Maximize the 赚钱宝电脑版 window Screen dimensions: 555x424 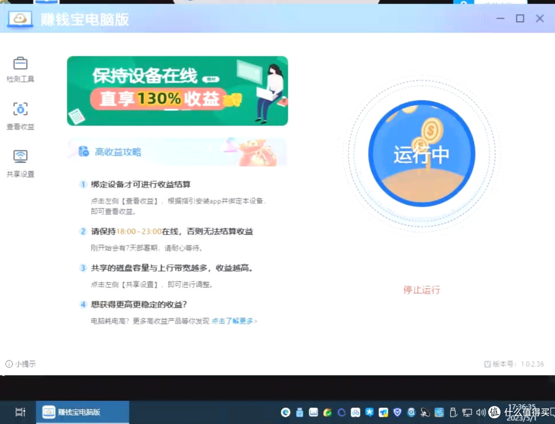520,18
